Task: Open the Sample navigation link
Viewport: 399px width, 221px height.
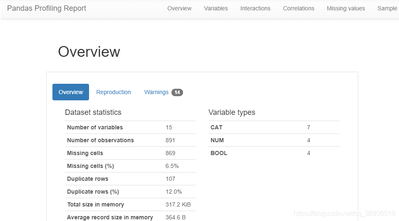Action: pos(387,8)
